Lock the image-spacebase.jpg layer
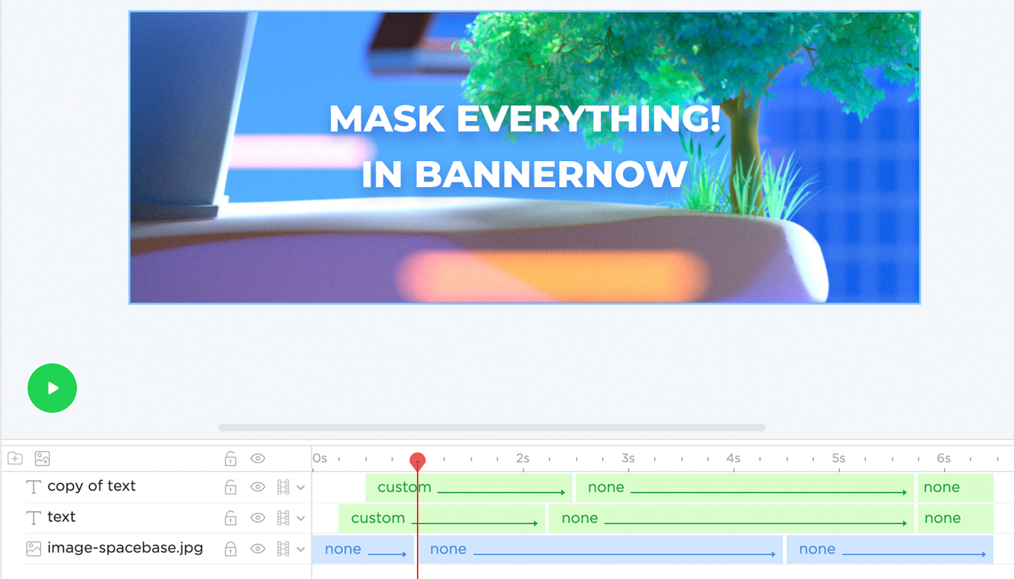The image size is (1014, 579). pos(230,549)
